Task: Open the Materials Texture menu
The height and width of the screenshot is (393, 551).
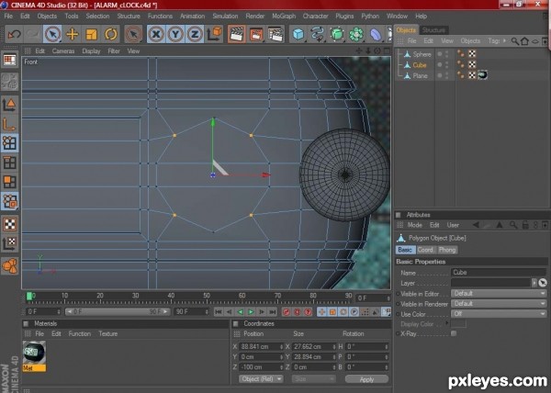Action: click(x=107, y=333)
